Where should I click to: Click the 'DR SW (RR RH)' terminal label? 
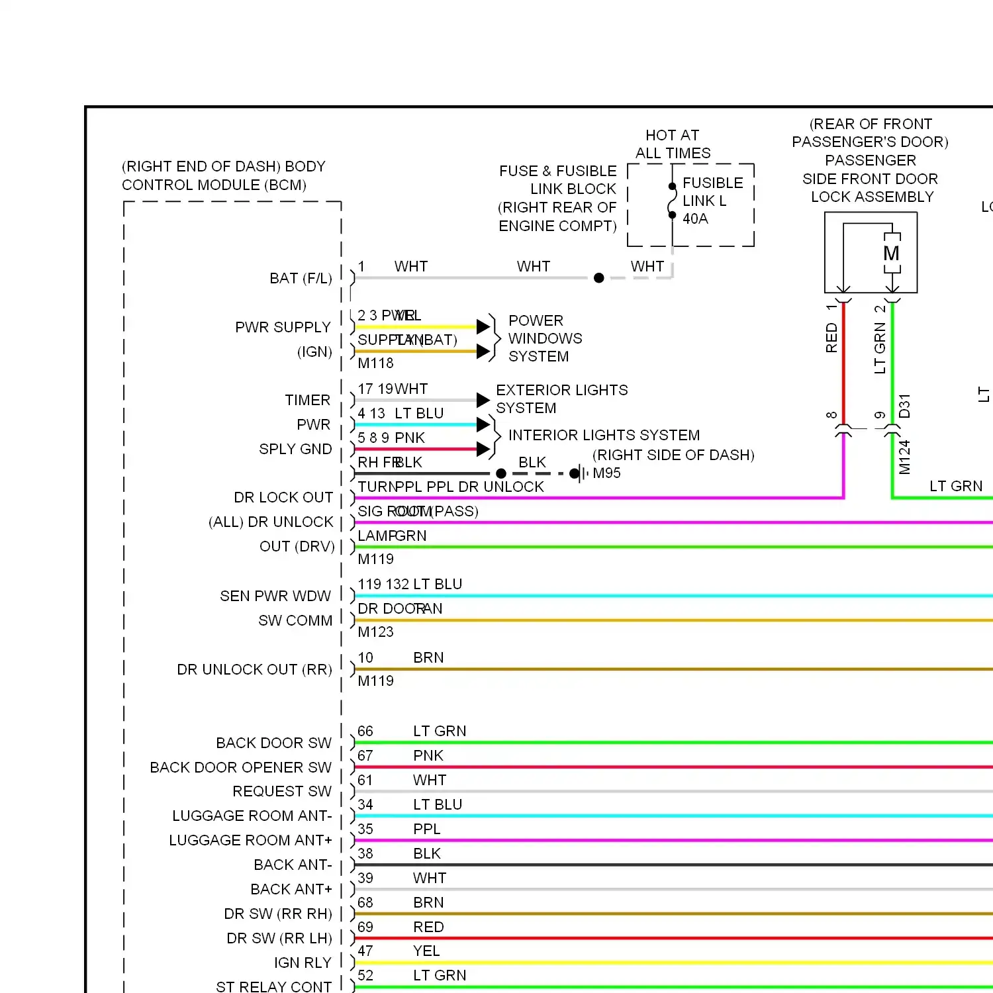pos(278,914)
